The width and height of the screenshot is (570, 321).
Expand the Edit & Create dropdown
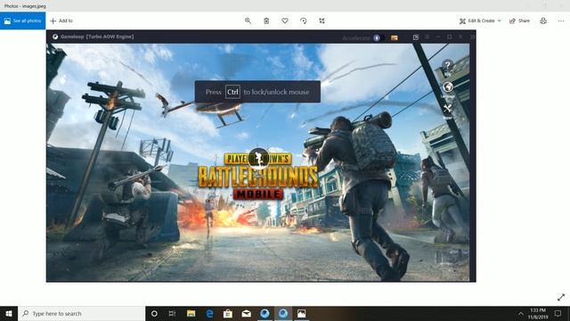(480, 21)
